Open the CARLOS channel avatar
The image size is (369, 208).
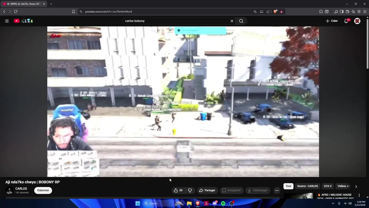[9, 190]
